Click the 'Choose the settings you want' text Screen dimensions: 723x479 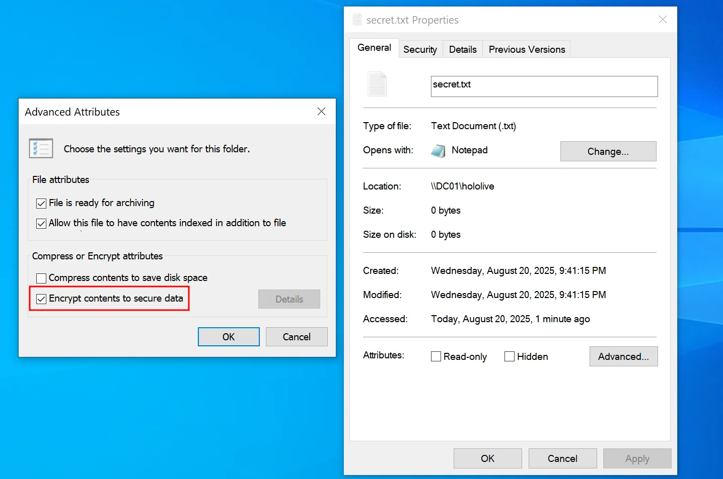157,149
